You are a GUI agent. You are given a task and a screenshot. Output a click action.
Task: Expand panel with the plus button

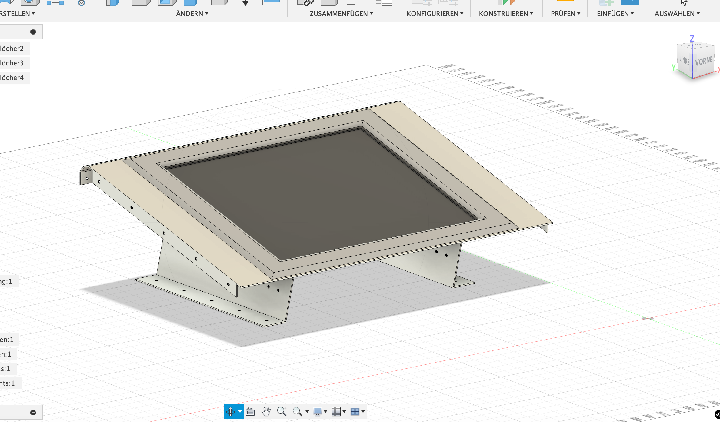33,412
